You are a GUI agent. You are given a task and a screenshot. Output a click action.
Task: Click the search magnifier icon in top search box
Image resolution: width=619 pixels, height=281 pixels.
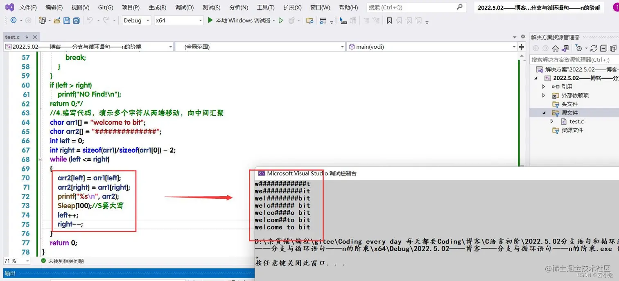pos(460,7)
